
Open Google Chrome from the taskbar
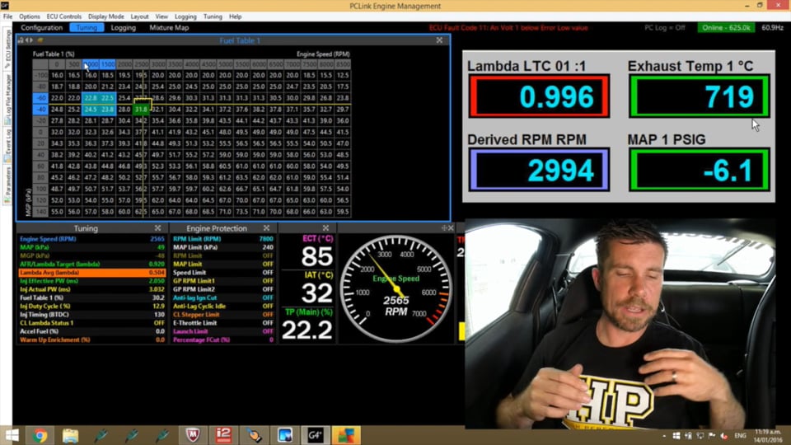(x=40, y=435)
